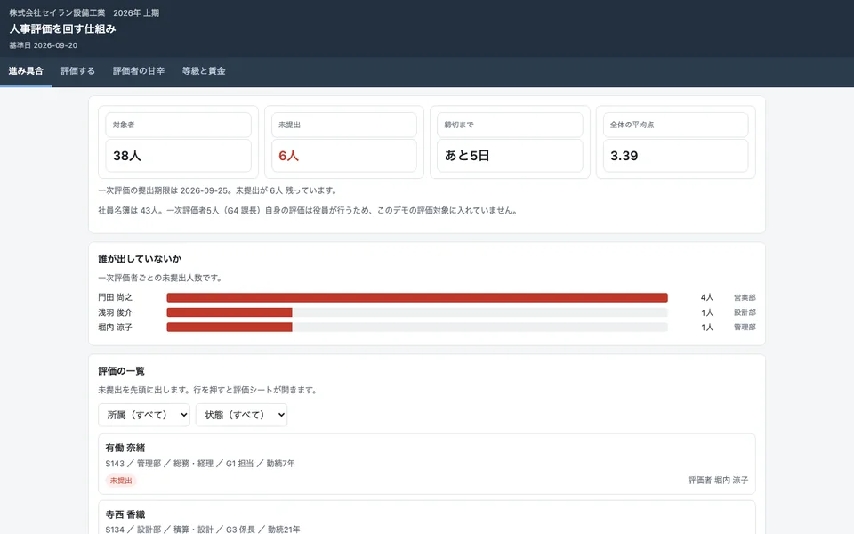
Task: Click the 誰が出していないか heading
Action: 140,259
